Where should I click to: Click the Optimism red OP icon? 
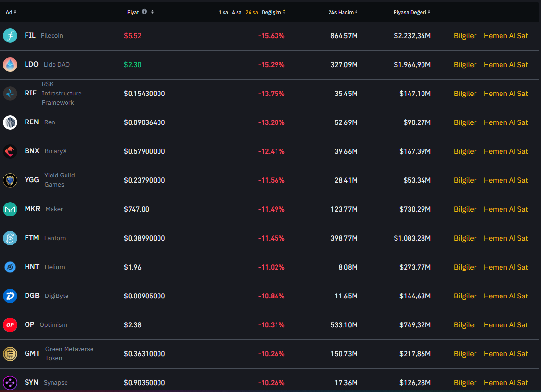(x=10, y=325)
